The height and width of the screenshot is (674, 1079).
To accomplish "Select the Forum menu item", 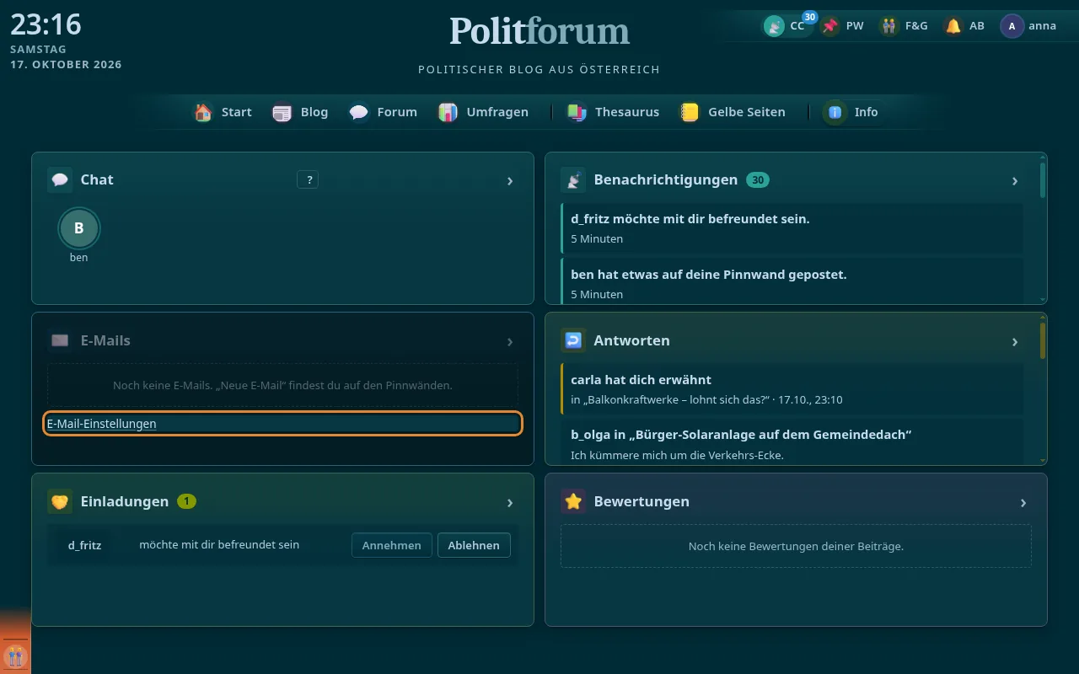I will coord(384,112).
